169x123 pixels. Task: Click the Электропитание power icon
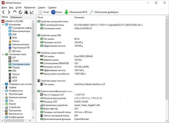pos(10,45)
